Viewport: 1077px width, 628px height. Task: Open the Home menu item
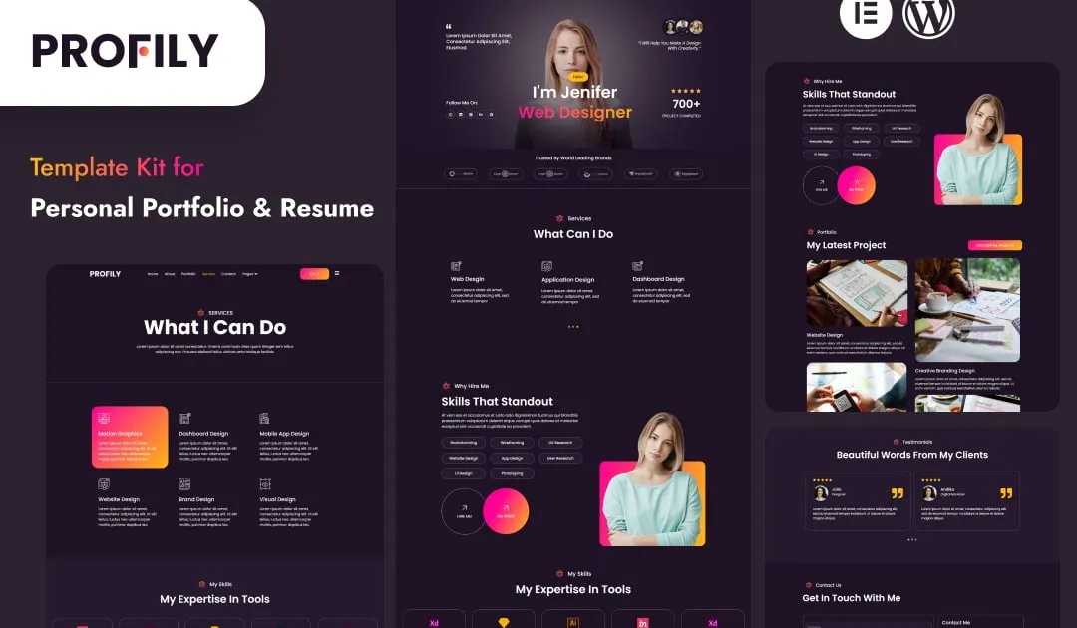(x=153, y=274)
